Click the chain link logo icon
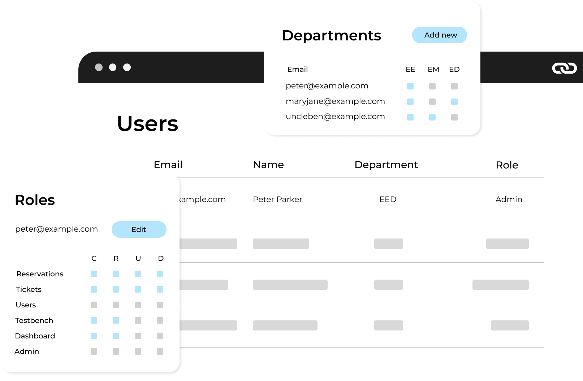583x381 pixels. (x=564, y=68)
